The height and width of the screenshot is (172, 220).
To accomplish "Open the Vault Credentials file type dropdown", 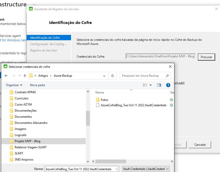I will pyautogui.click(x=167, y=169).
